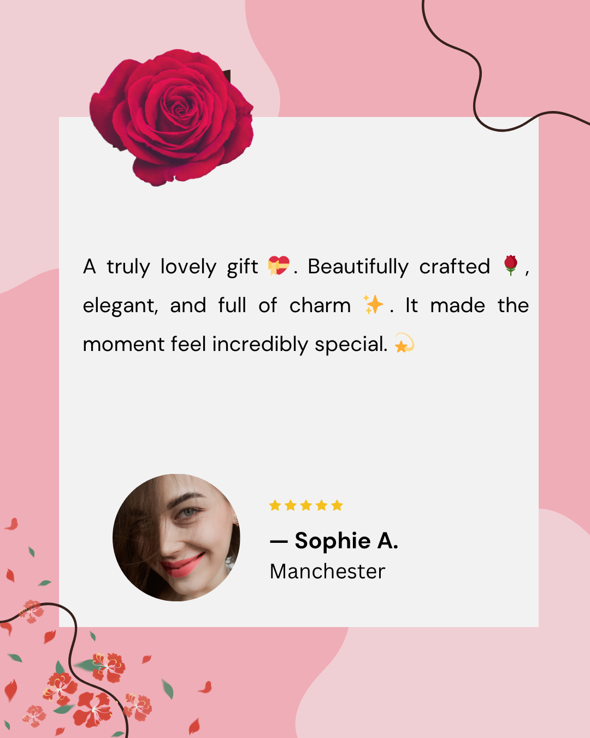
Task: Click the fifth yellow rating star
Action: (x=337, y=505)
